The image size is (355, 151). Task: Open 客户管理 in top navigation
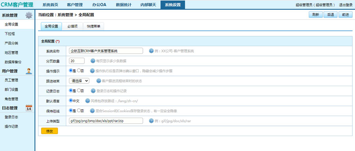[75, 5]
